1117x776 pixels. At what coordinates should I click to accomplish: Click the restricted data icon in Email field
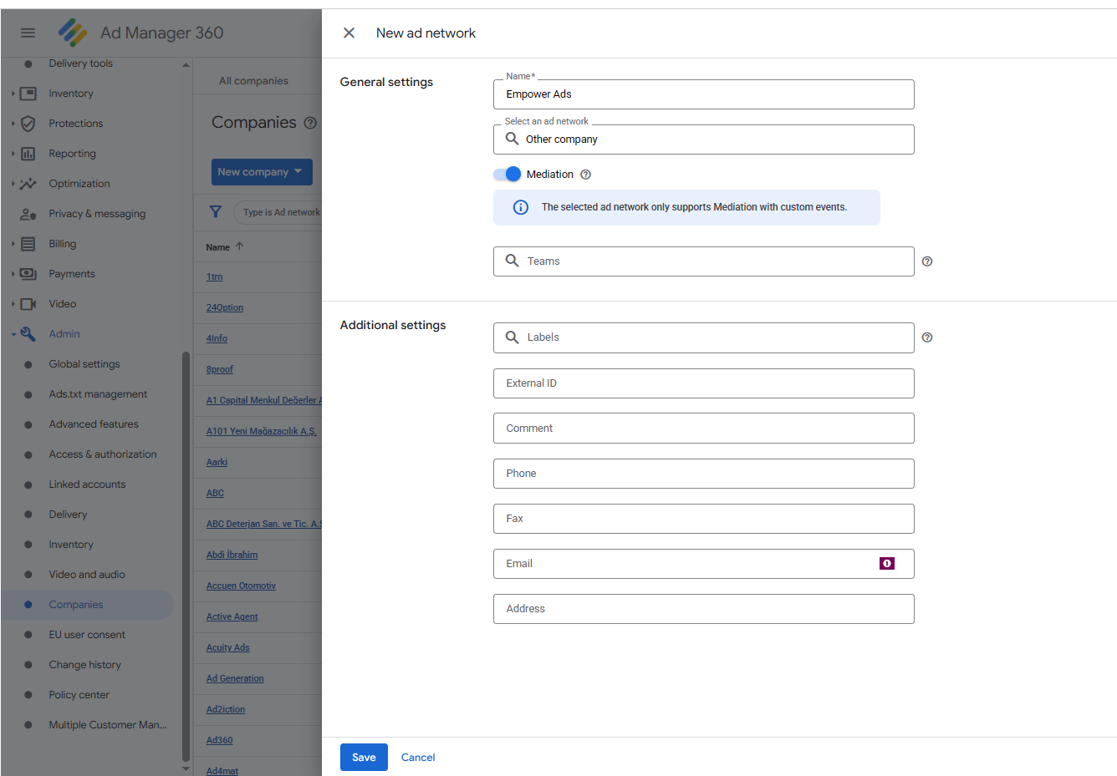[x=886, y=564]
